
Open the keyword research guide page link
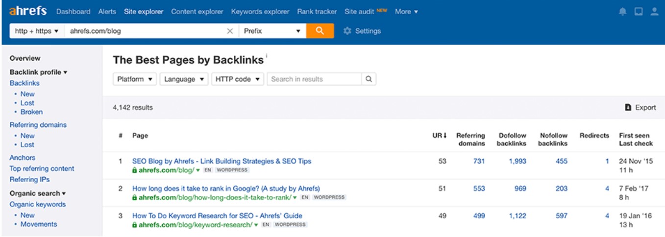click(x=217, y=216)
